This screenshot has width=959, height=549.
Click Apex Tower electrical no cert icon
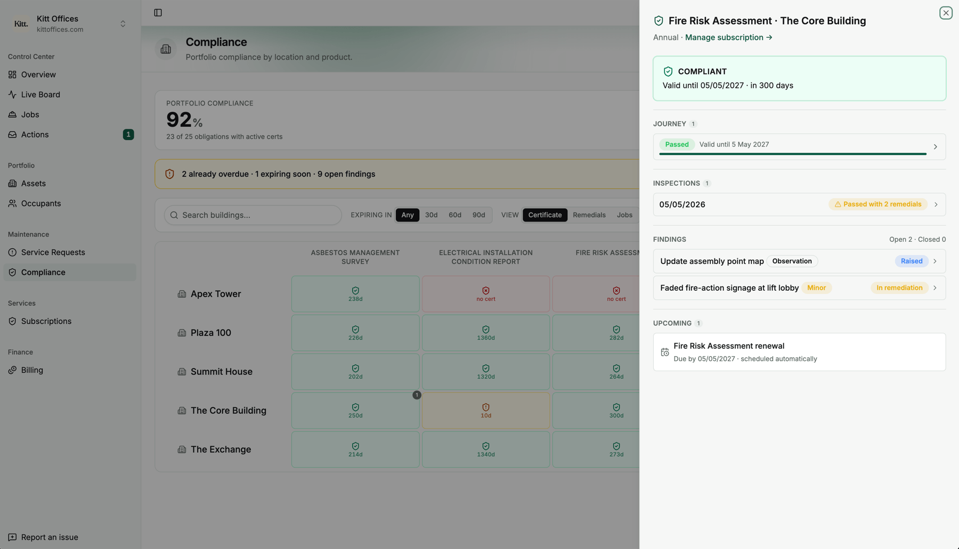coord(486,291)
